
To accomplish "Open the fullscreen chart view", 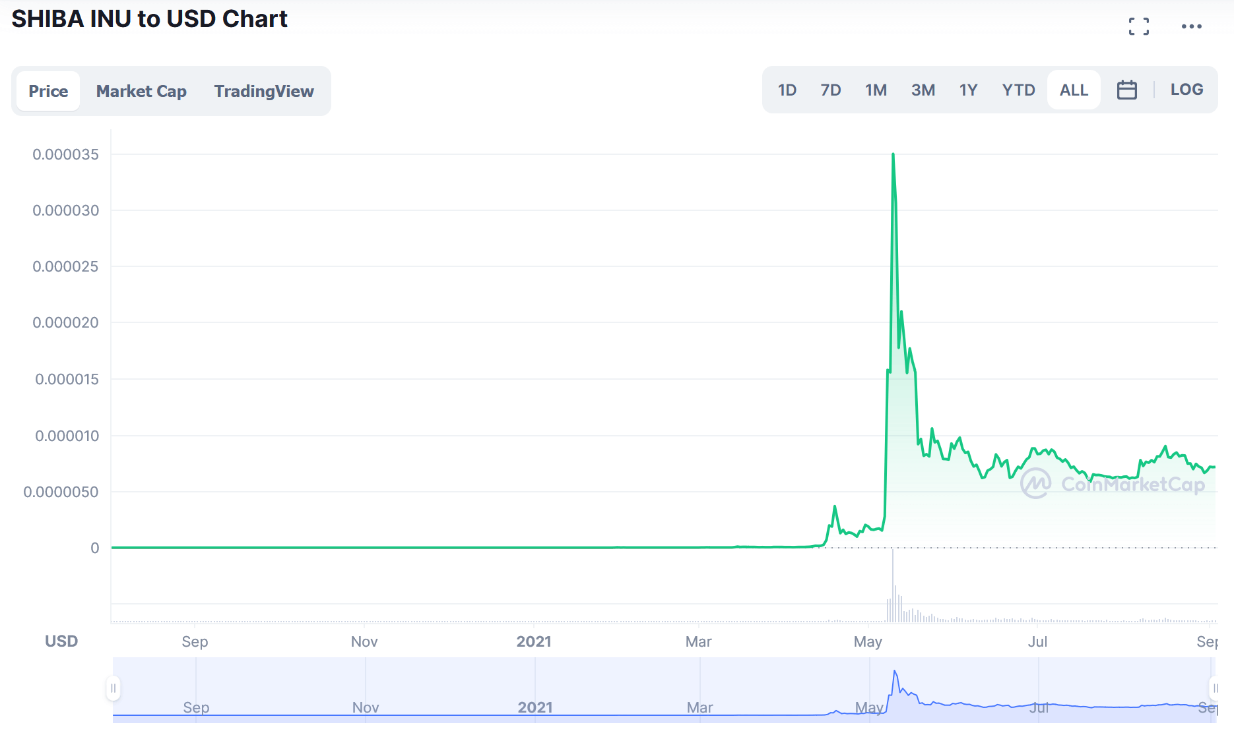I will (x=1138, y=25).
